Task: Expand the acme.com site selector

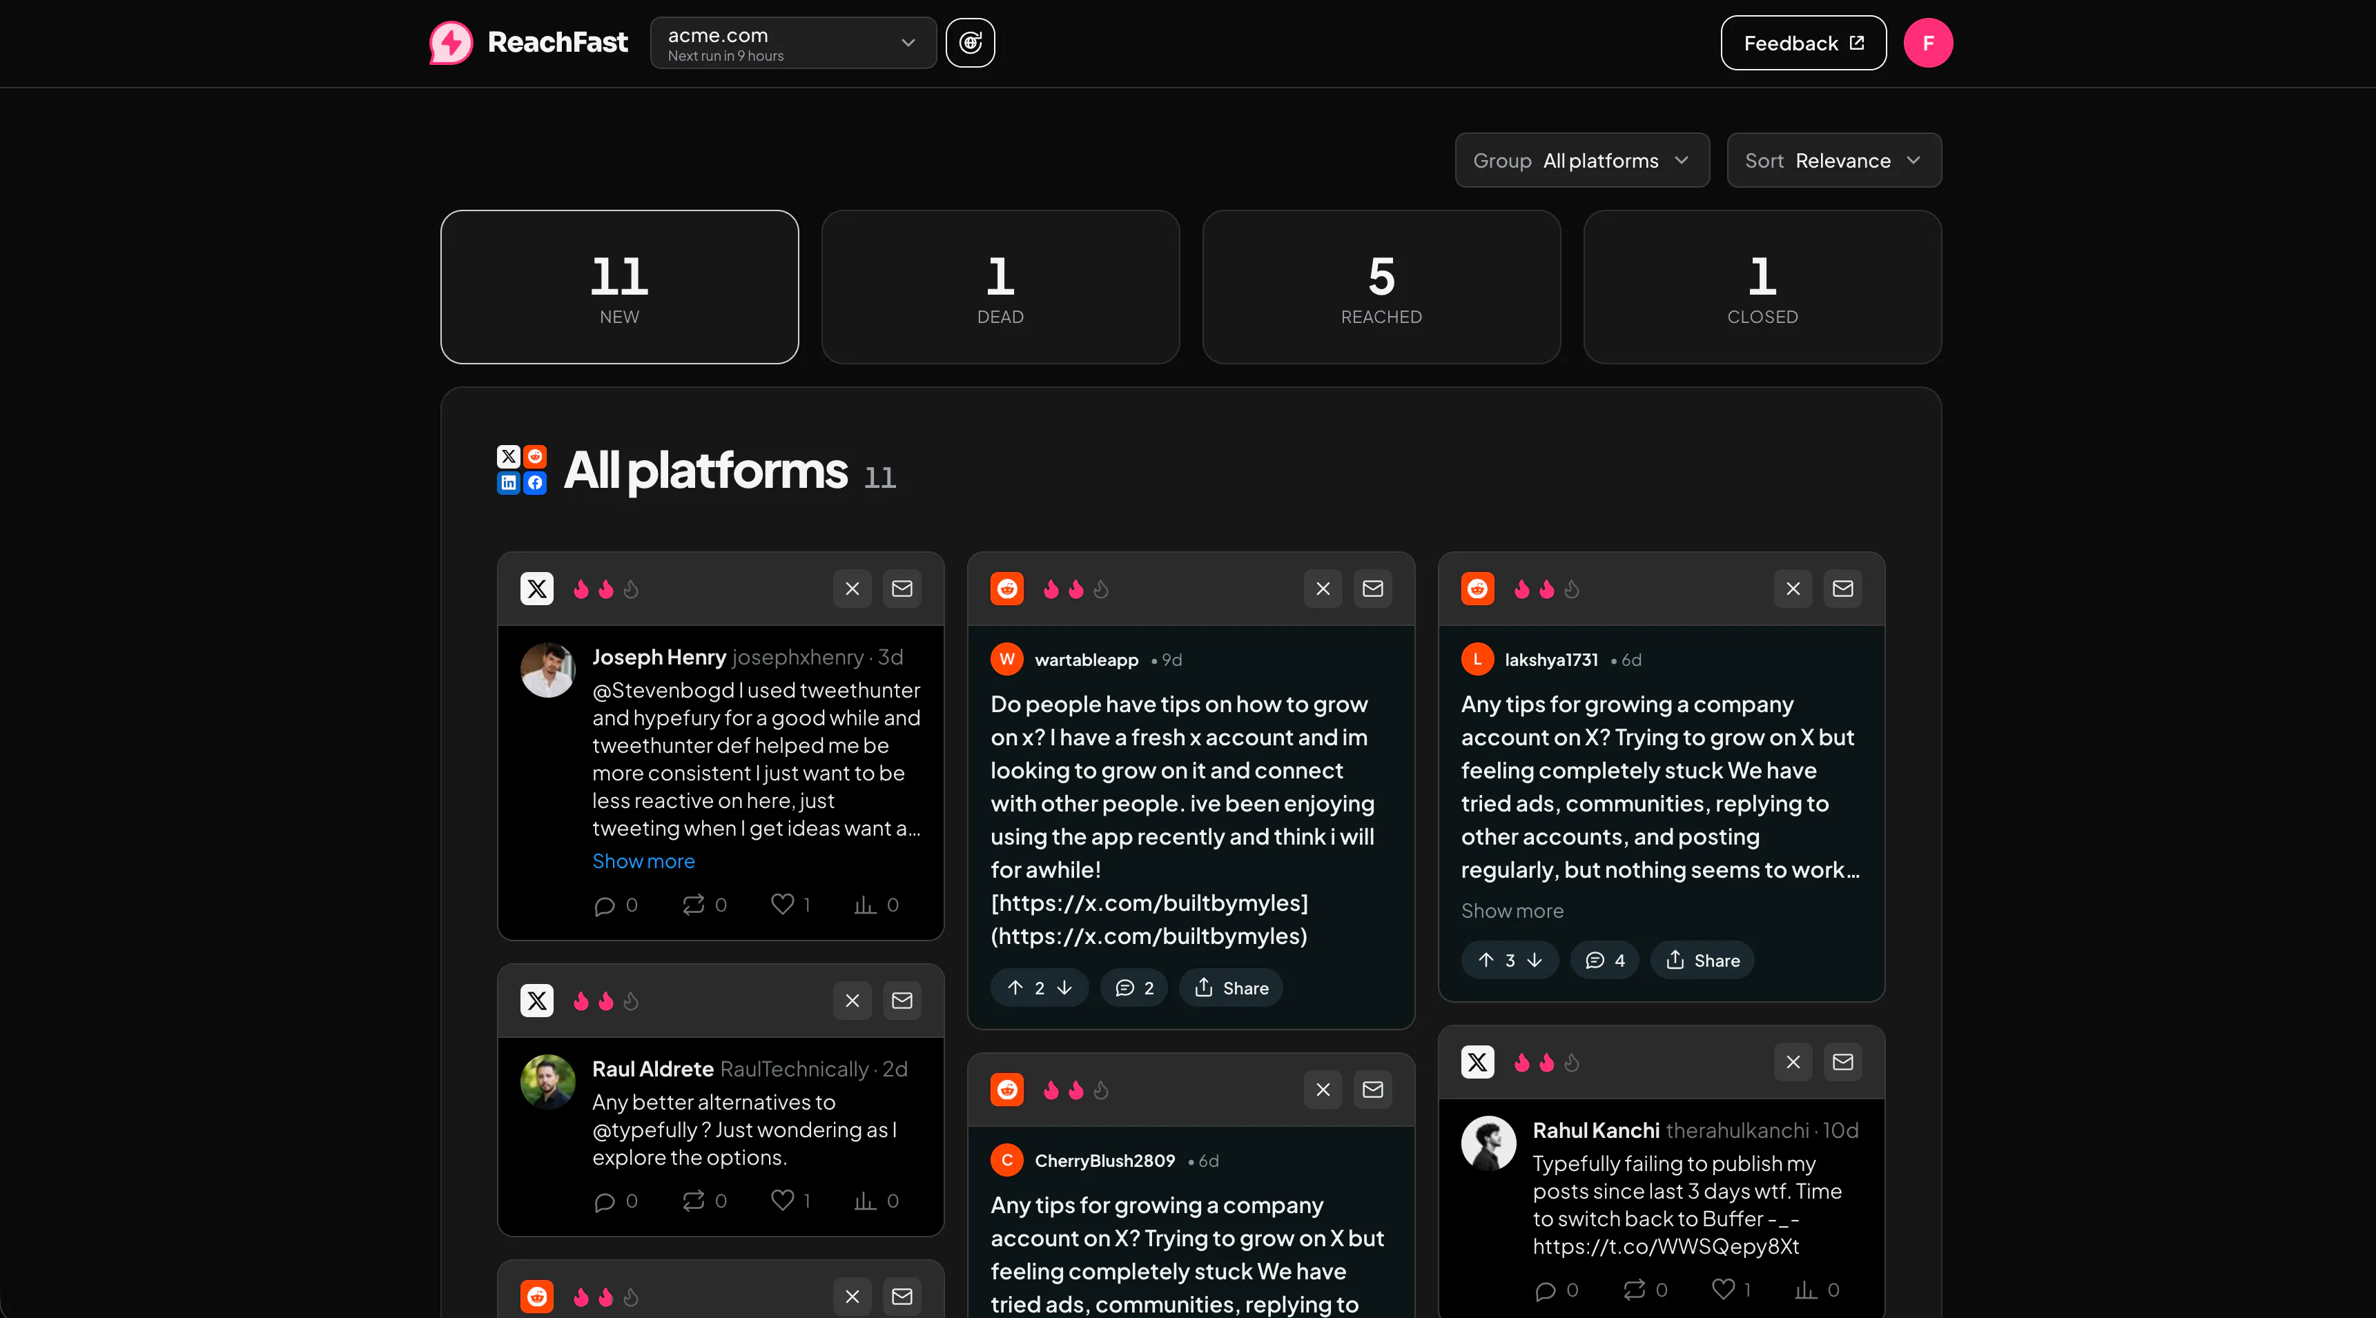Action: tap(793, 42)
